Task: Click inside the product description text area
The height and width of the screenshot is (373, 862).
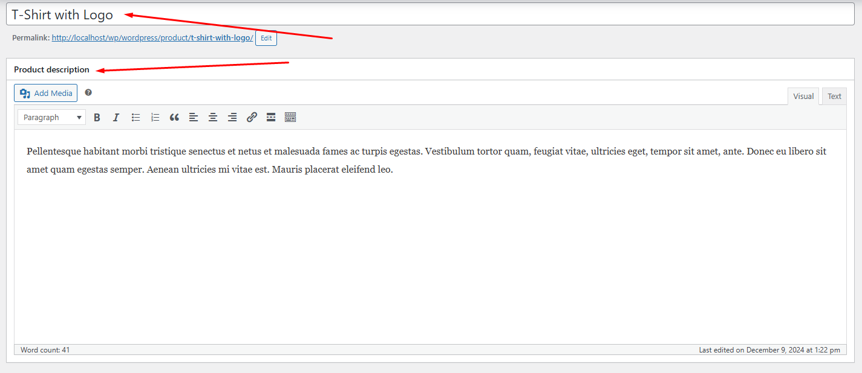Action: point(423,253)
